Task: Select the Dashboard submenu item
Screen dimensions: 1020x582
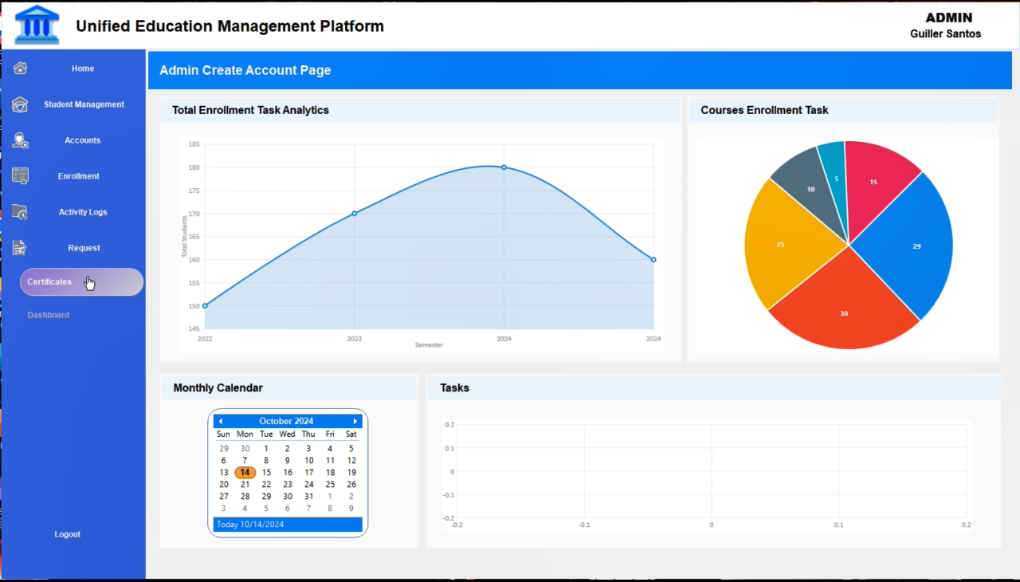Action: pos(48,315)
